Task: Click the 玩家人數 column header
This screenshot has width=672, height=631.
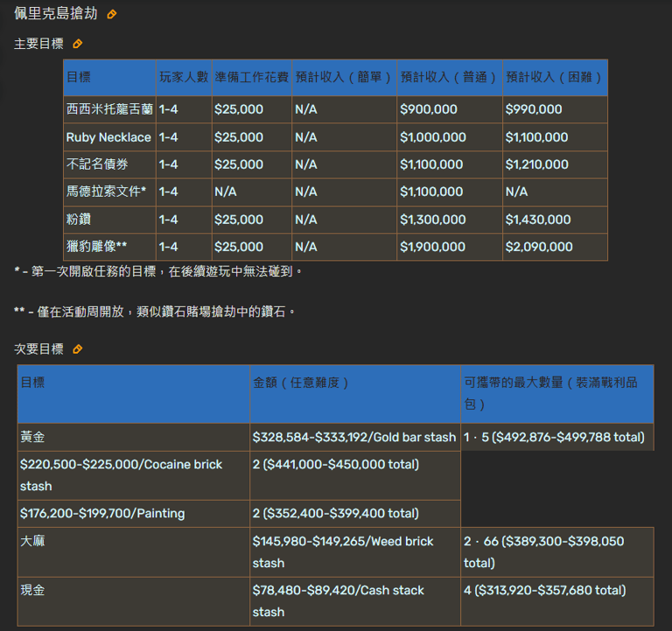Action: click(184, 77)
